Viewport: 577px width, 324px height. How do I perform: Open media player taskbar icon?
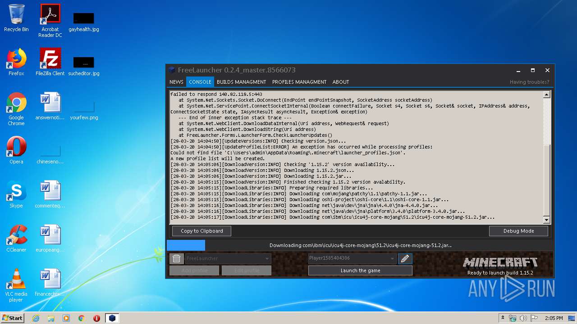(x=66, y=318)
